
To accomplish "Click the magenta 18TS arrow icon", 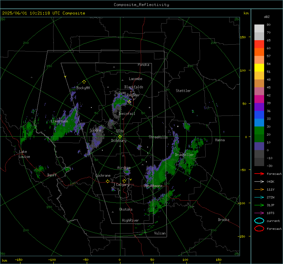I will coord(259,213).
